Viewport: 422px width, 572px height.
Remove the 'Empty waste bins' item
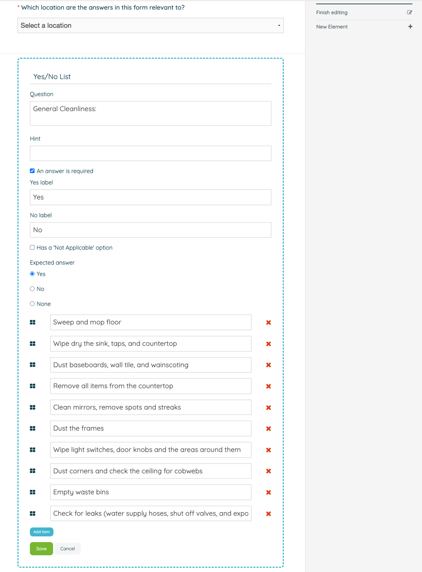[268, 492]
